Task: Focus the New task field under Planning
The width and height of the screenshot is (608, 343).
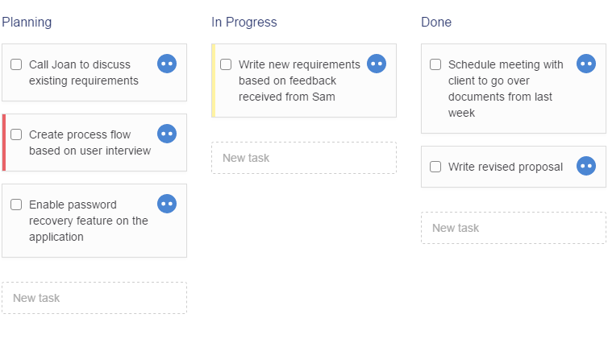Action: (x=94, y=298)
